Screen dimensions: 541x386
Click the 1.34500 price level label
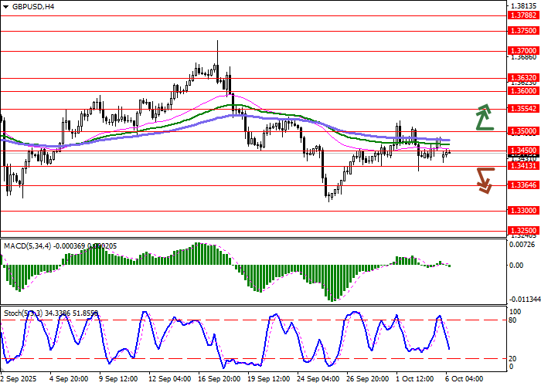pyautogui.click(x=522, y=151)
